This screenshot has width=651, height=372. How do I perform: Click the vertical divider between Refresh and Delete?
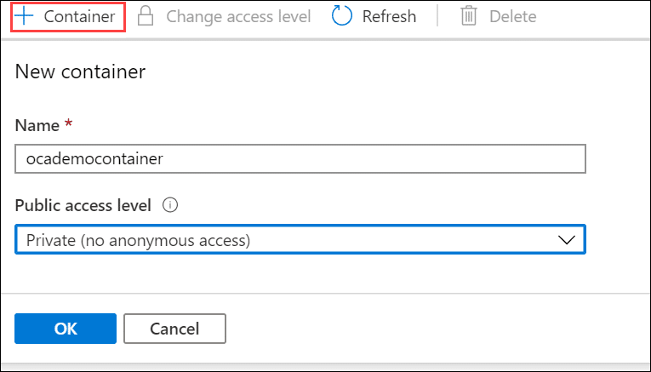437,16
